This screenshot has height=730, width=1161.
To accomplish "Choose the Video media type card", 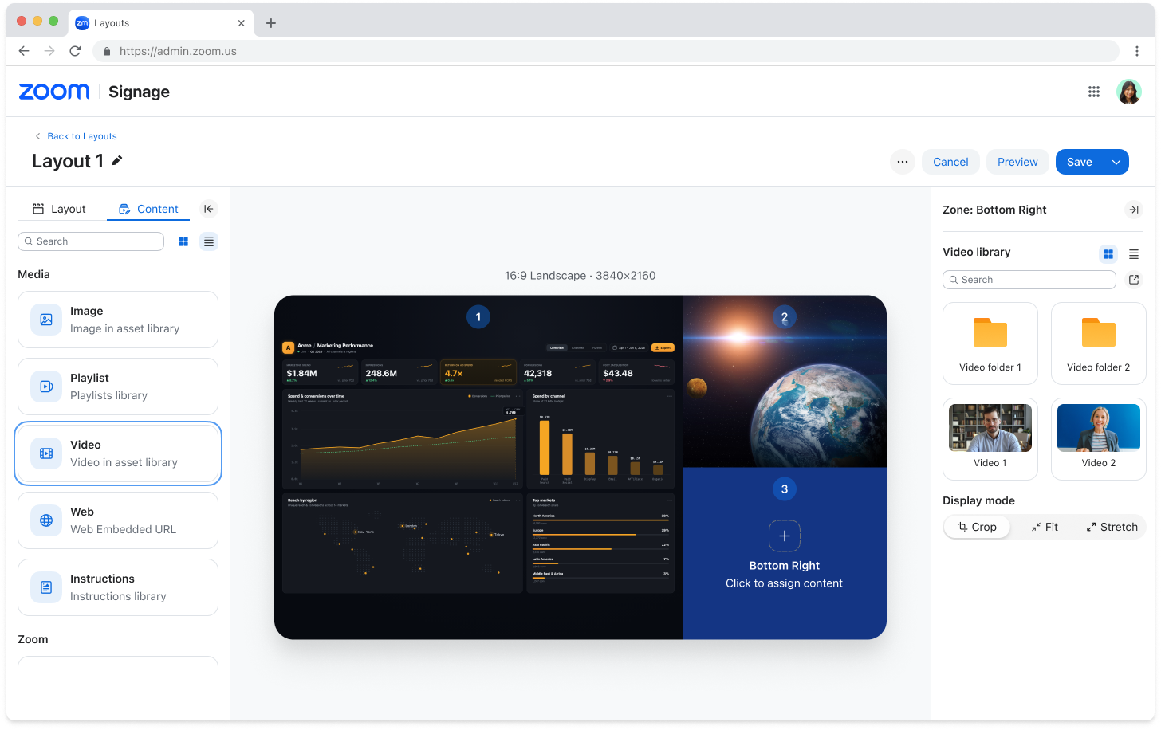I will coord(118,453).
